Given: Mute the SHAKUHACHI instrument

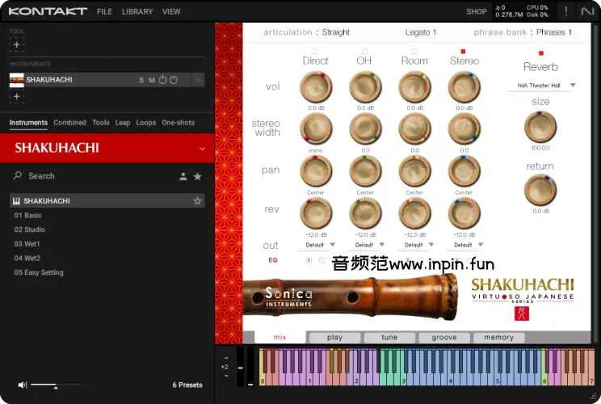Looking at the screenshot, I should pos(152,80).
